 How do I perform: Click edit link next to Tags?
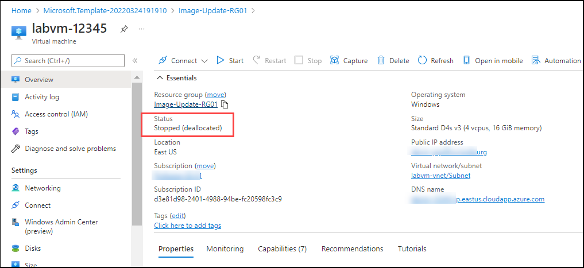pos(177,216)
